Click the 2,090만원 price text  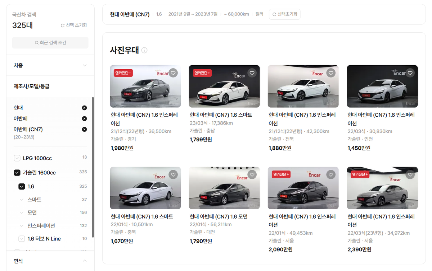[x=280, y=249]
